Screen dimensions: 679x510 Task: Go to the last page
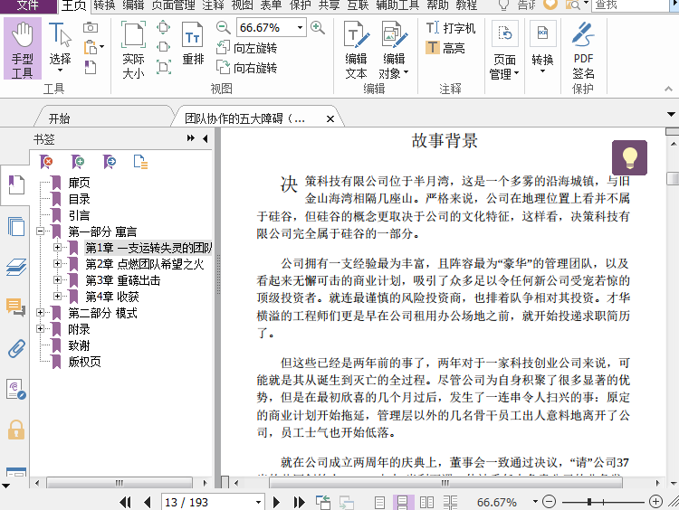pyautogui.click(x=299, y=502)
